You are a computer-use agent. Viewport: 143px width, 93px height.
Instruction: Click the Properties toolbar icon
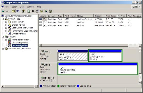pyautogui.click(x=37, y=11)
